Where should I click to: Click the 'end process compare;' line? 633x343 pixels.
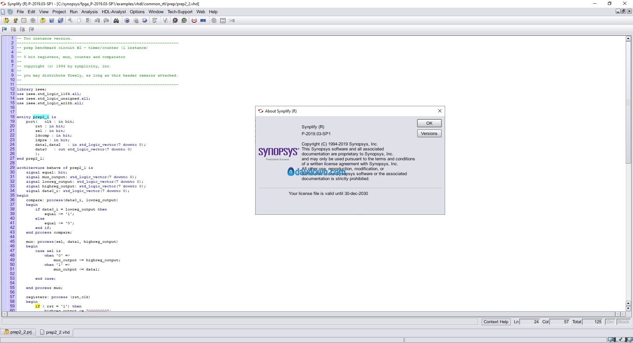49,233
